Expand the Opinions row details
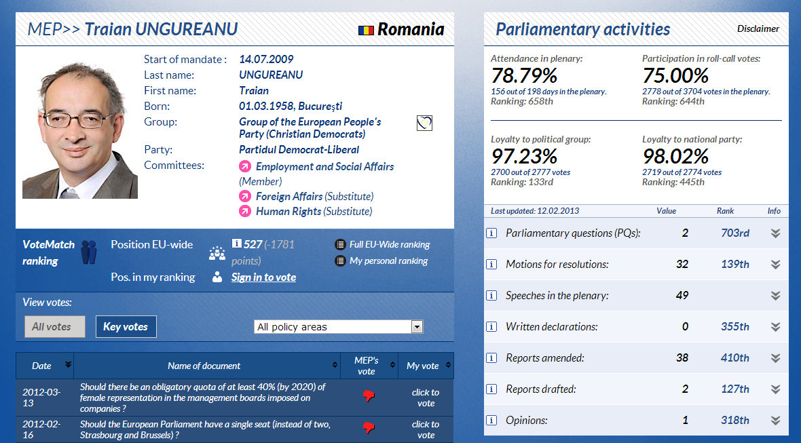 point(775,421)
